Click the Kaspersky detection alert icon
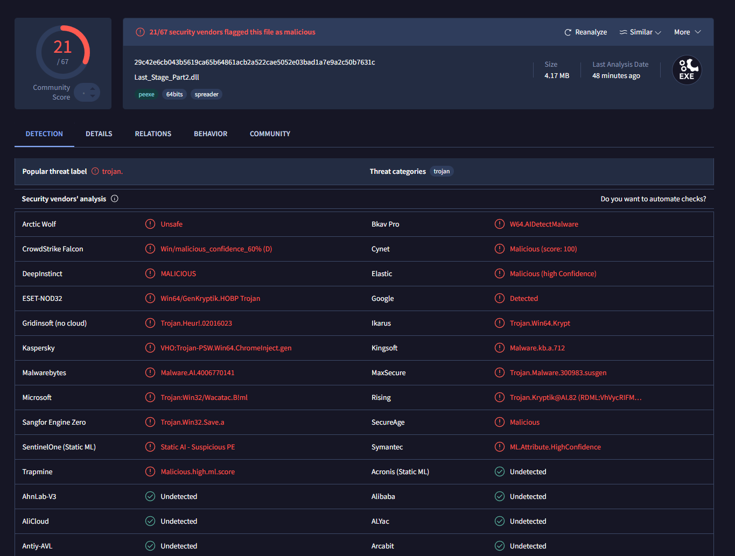The image size is (735, 556). [150, 348]
